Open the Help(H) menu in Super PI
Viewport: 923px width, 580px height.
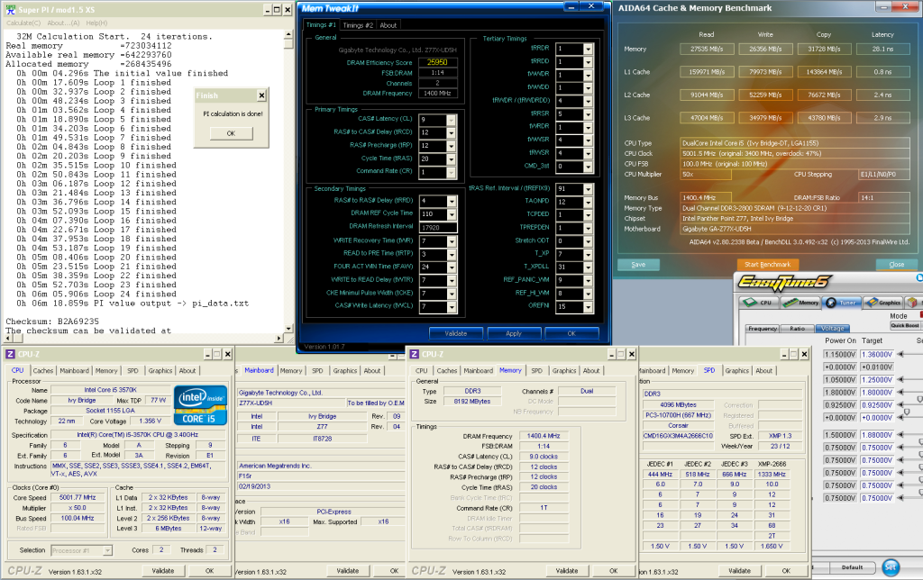[96, 23]
